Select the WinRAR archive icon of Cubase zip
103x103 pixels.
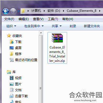(57, 38)
